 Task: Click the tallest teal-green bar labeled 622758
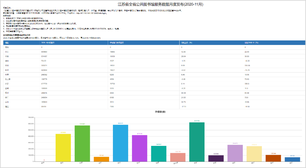[x=197, y=142]
